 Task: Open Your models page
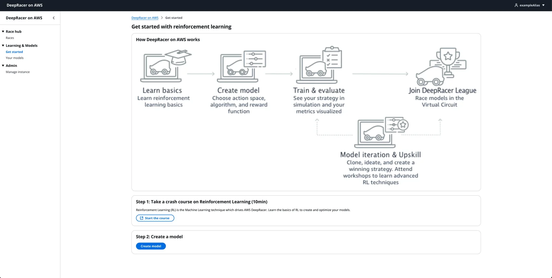[15, 58]
